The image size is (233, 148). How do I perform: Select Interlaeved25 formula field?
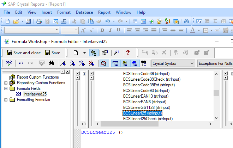click(35, 94)
